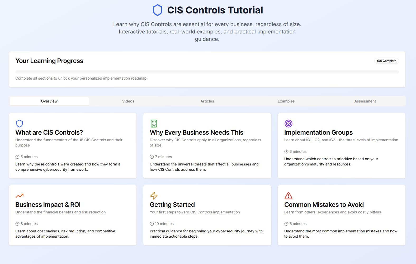Viewport: 416px width, 264px height.
Task: Click the clock icon next to 7 minutes
Action: [152, 157]
